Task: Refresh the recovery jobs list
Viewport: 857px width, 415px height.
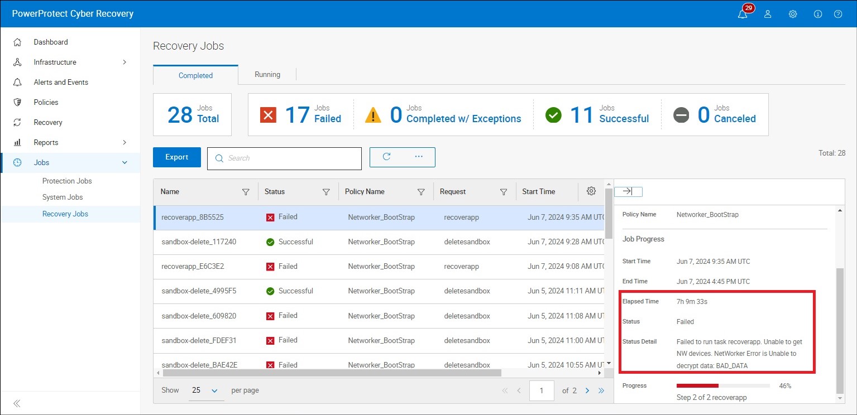Action: 386,157
